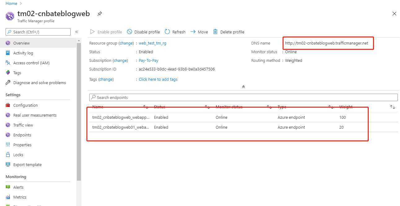The width and height of the screenshot is (400, 206).
Task: Click the Export template icon
Action: (8, 165)
